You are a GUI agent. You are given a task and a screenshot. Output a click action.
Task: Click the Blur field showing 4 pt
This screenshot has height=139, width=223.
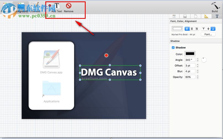[190, 71]
